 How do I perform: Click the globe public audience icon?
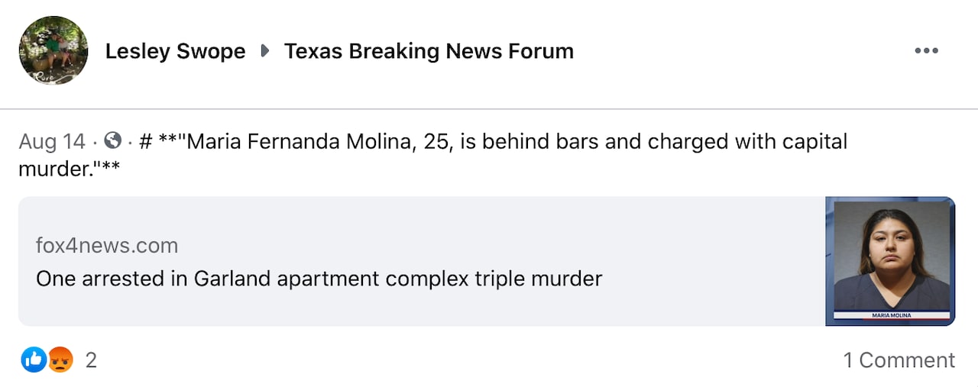113,141
